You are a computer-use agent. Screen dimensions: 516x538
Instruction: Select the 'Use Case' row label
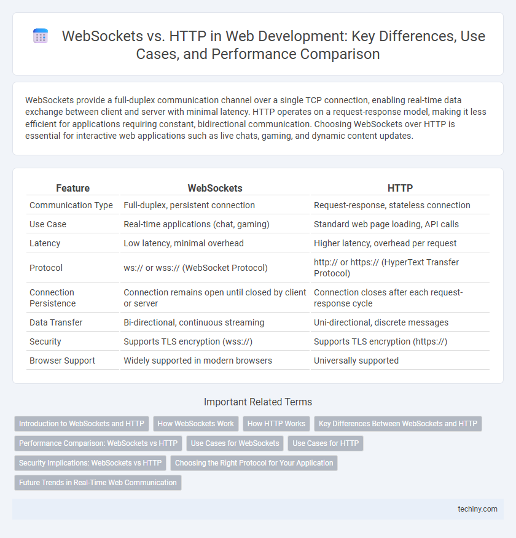(48, 224)
